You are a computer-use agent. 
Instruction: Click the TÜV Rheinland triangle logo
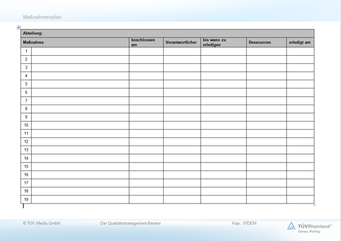pos(291,226)
